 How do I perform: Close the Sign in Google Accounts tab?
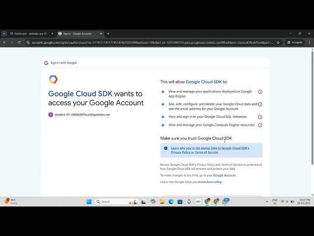click(101, 34)
